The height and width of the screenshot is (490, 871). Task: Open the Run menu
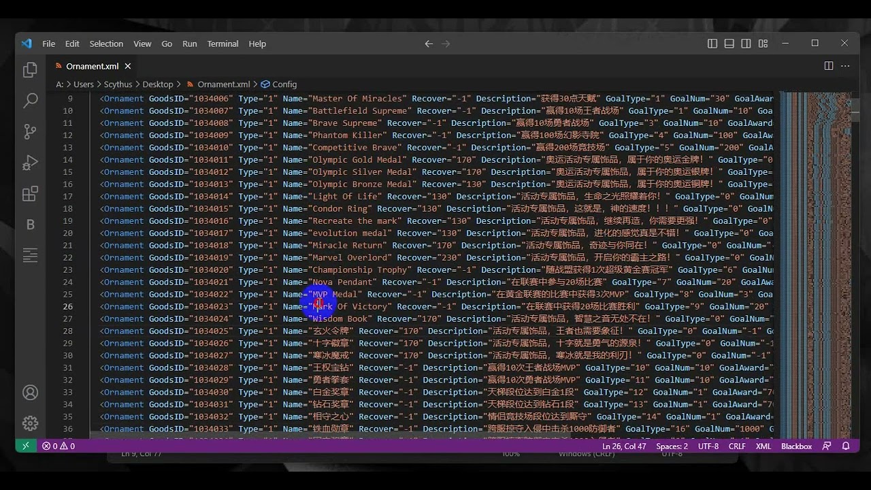[x=190, y=44]
